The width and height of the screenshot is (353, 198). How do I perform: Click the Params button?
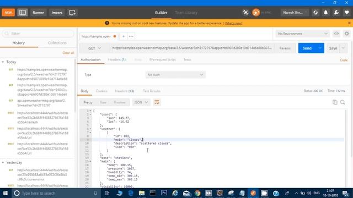tap(285, 48)
